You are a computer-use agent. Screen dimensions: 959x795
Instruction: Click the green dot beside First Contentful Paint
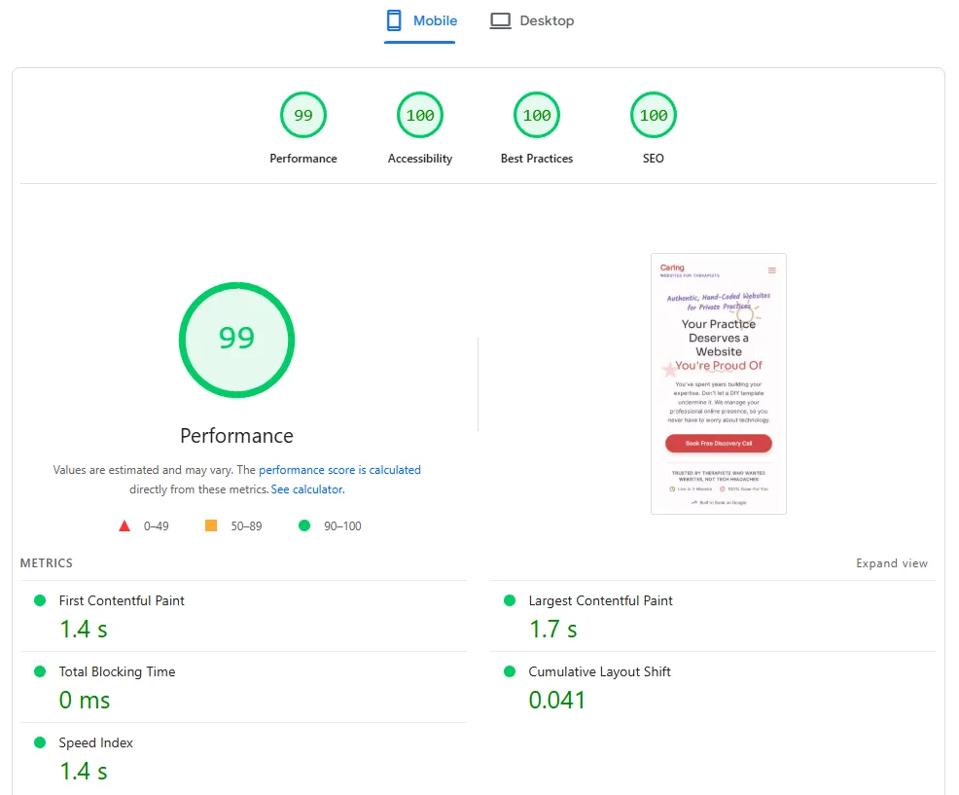(x=39, y=600)
